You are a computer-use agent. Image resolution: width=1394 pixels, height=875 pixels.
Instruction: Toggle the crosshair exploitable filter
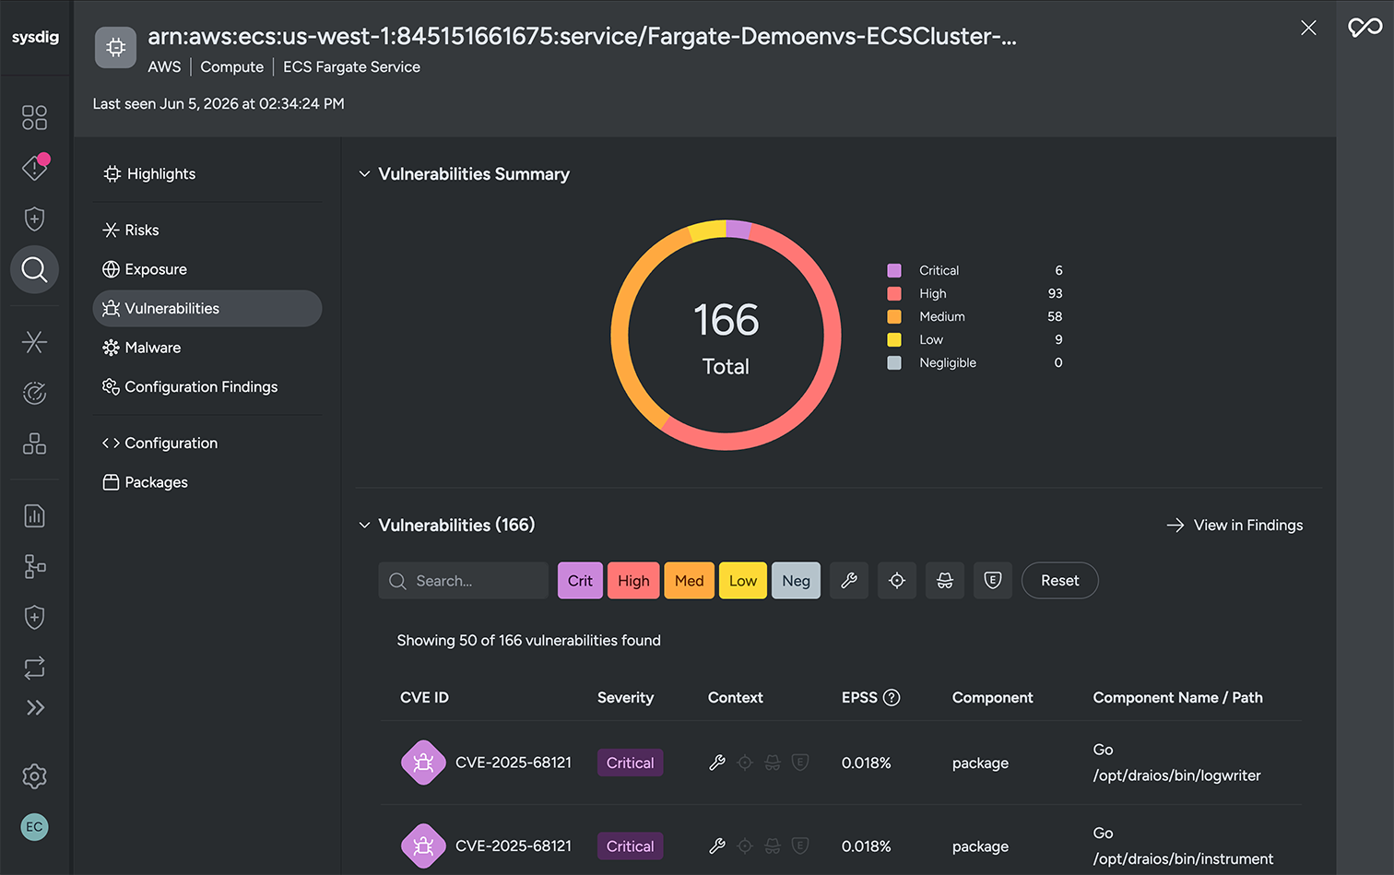(897, 581)
